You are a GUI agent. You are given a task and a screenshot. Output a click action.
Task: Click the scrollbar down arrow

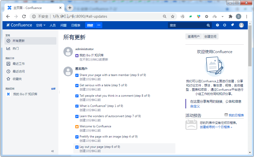[x=250, y=153]
